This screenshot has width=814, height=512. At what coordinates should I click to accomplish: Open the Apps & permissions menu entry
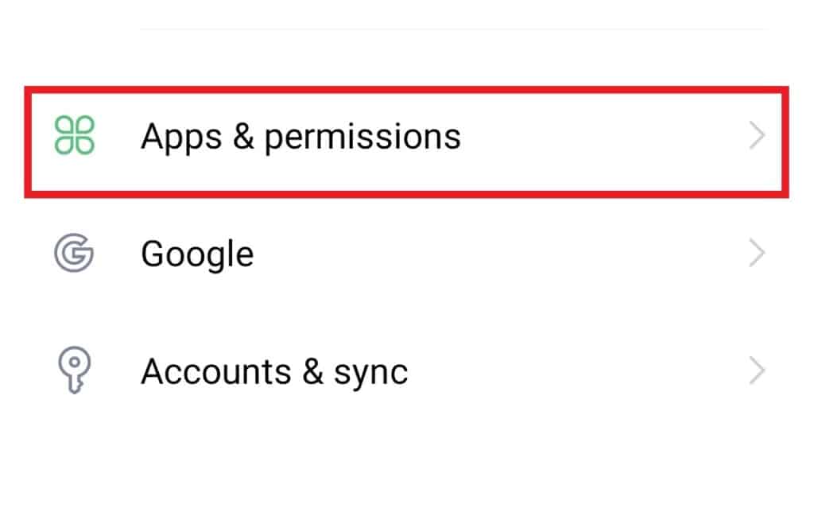(x=406, y=142)
